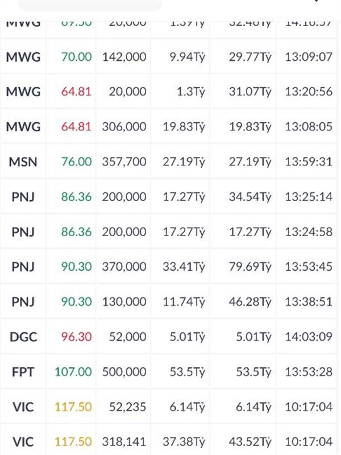Screen dimensions: 341x455
Task: Open the PNJ ticker with 130,000 volume
Action: [23, 302]
